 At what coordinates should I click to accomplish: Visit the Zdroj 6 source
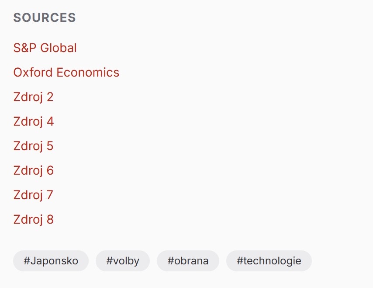33,170
